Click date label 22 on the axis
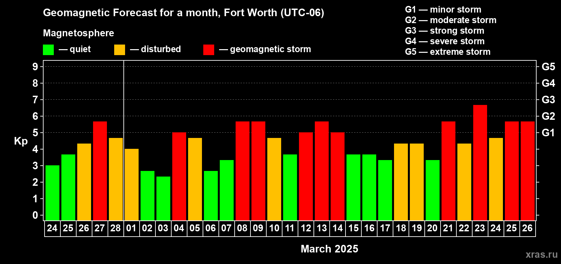The width and height of the screenshot is (561, 264). (x=464, y=228)
